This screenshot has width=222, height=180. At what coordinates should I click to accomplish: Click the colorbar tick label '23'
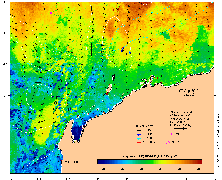click(142, 169)
